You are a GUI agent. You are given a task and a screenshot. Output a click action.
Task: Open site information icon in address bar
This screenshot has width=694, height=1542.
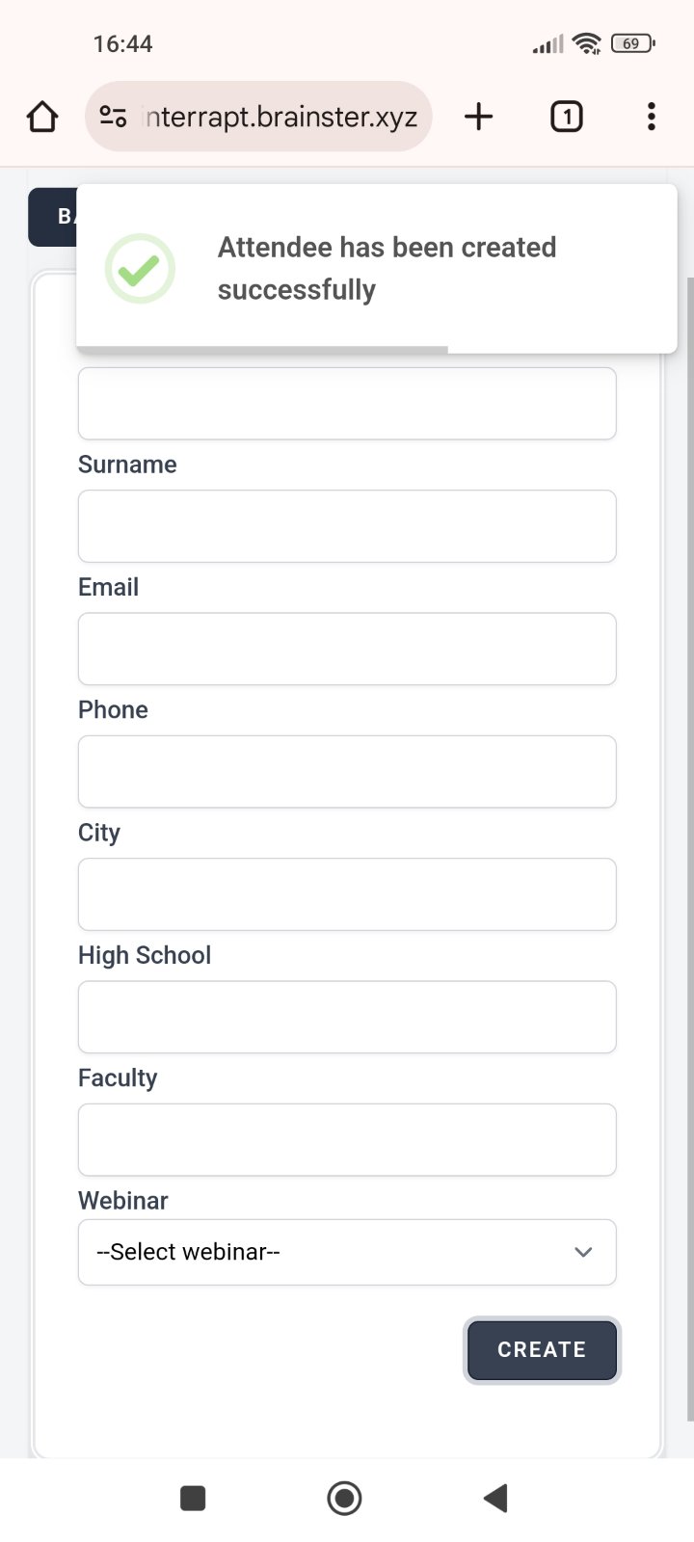pyautogui.click(x=113, y=117)
